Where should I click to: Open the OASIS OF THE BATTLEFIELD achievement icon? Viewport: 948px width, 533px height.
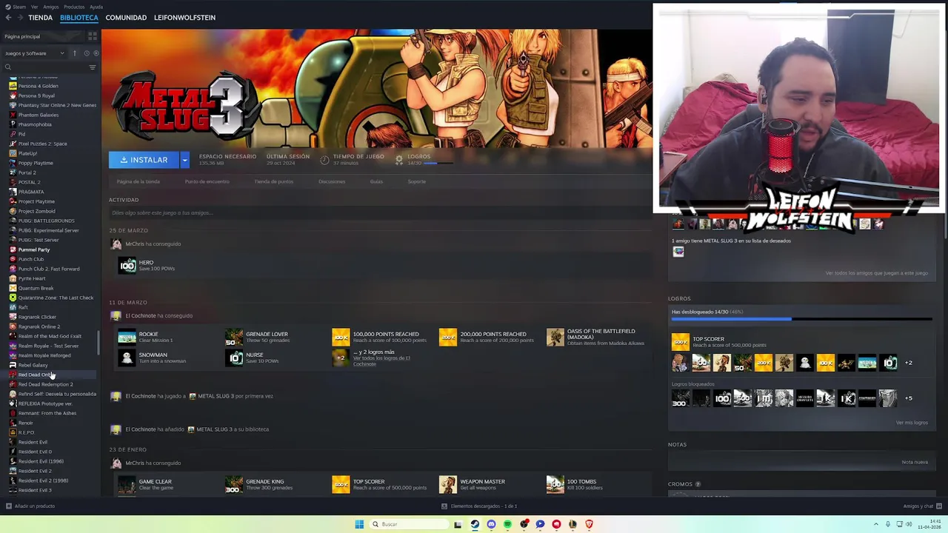tap(555, 337)
